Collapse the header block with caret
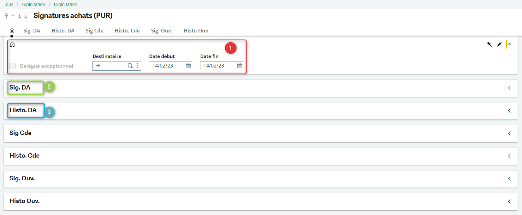Image resolution: width=522 pixels, height=215 pixels. click(x=509, y=44)
